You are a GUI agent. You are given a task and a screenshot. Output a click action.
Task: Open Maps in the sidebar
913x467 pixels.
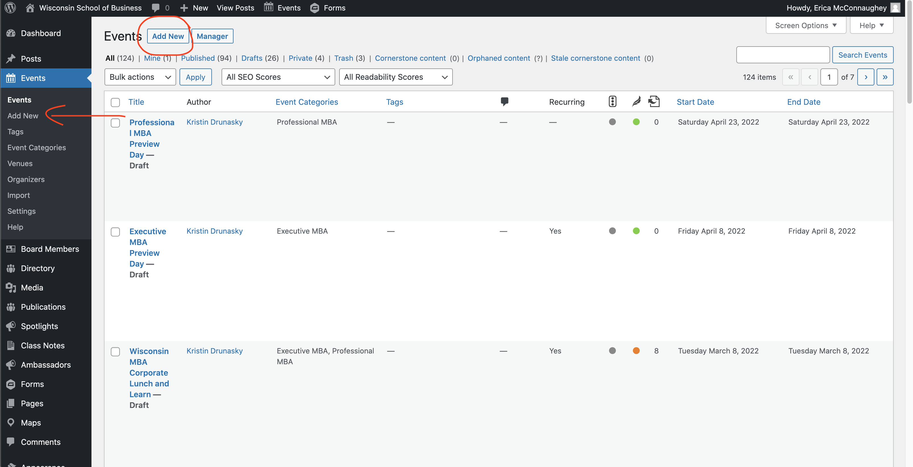(30, 422)
